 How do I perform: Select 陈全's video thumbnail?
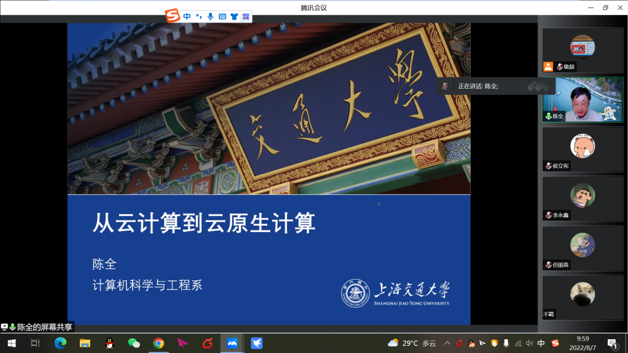[x=582, y=99]
